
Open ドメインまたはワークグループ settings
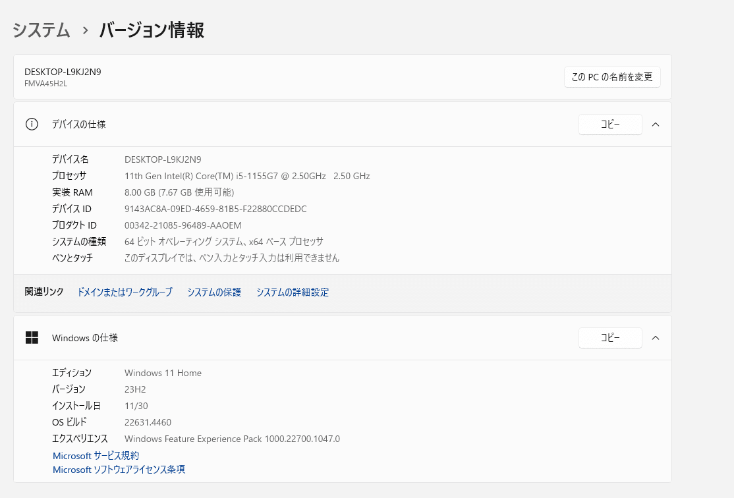tap(124, 292)
